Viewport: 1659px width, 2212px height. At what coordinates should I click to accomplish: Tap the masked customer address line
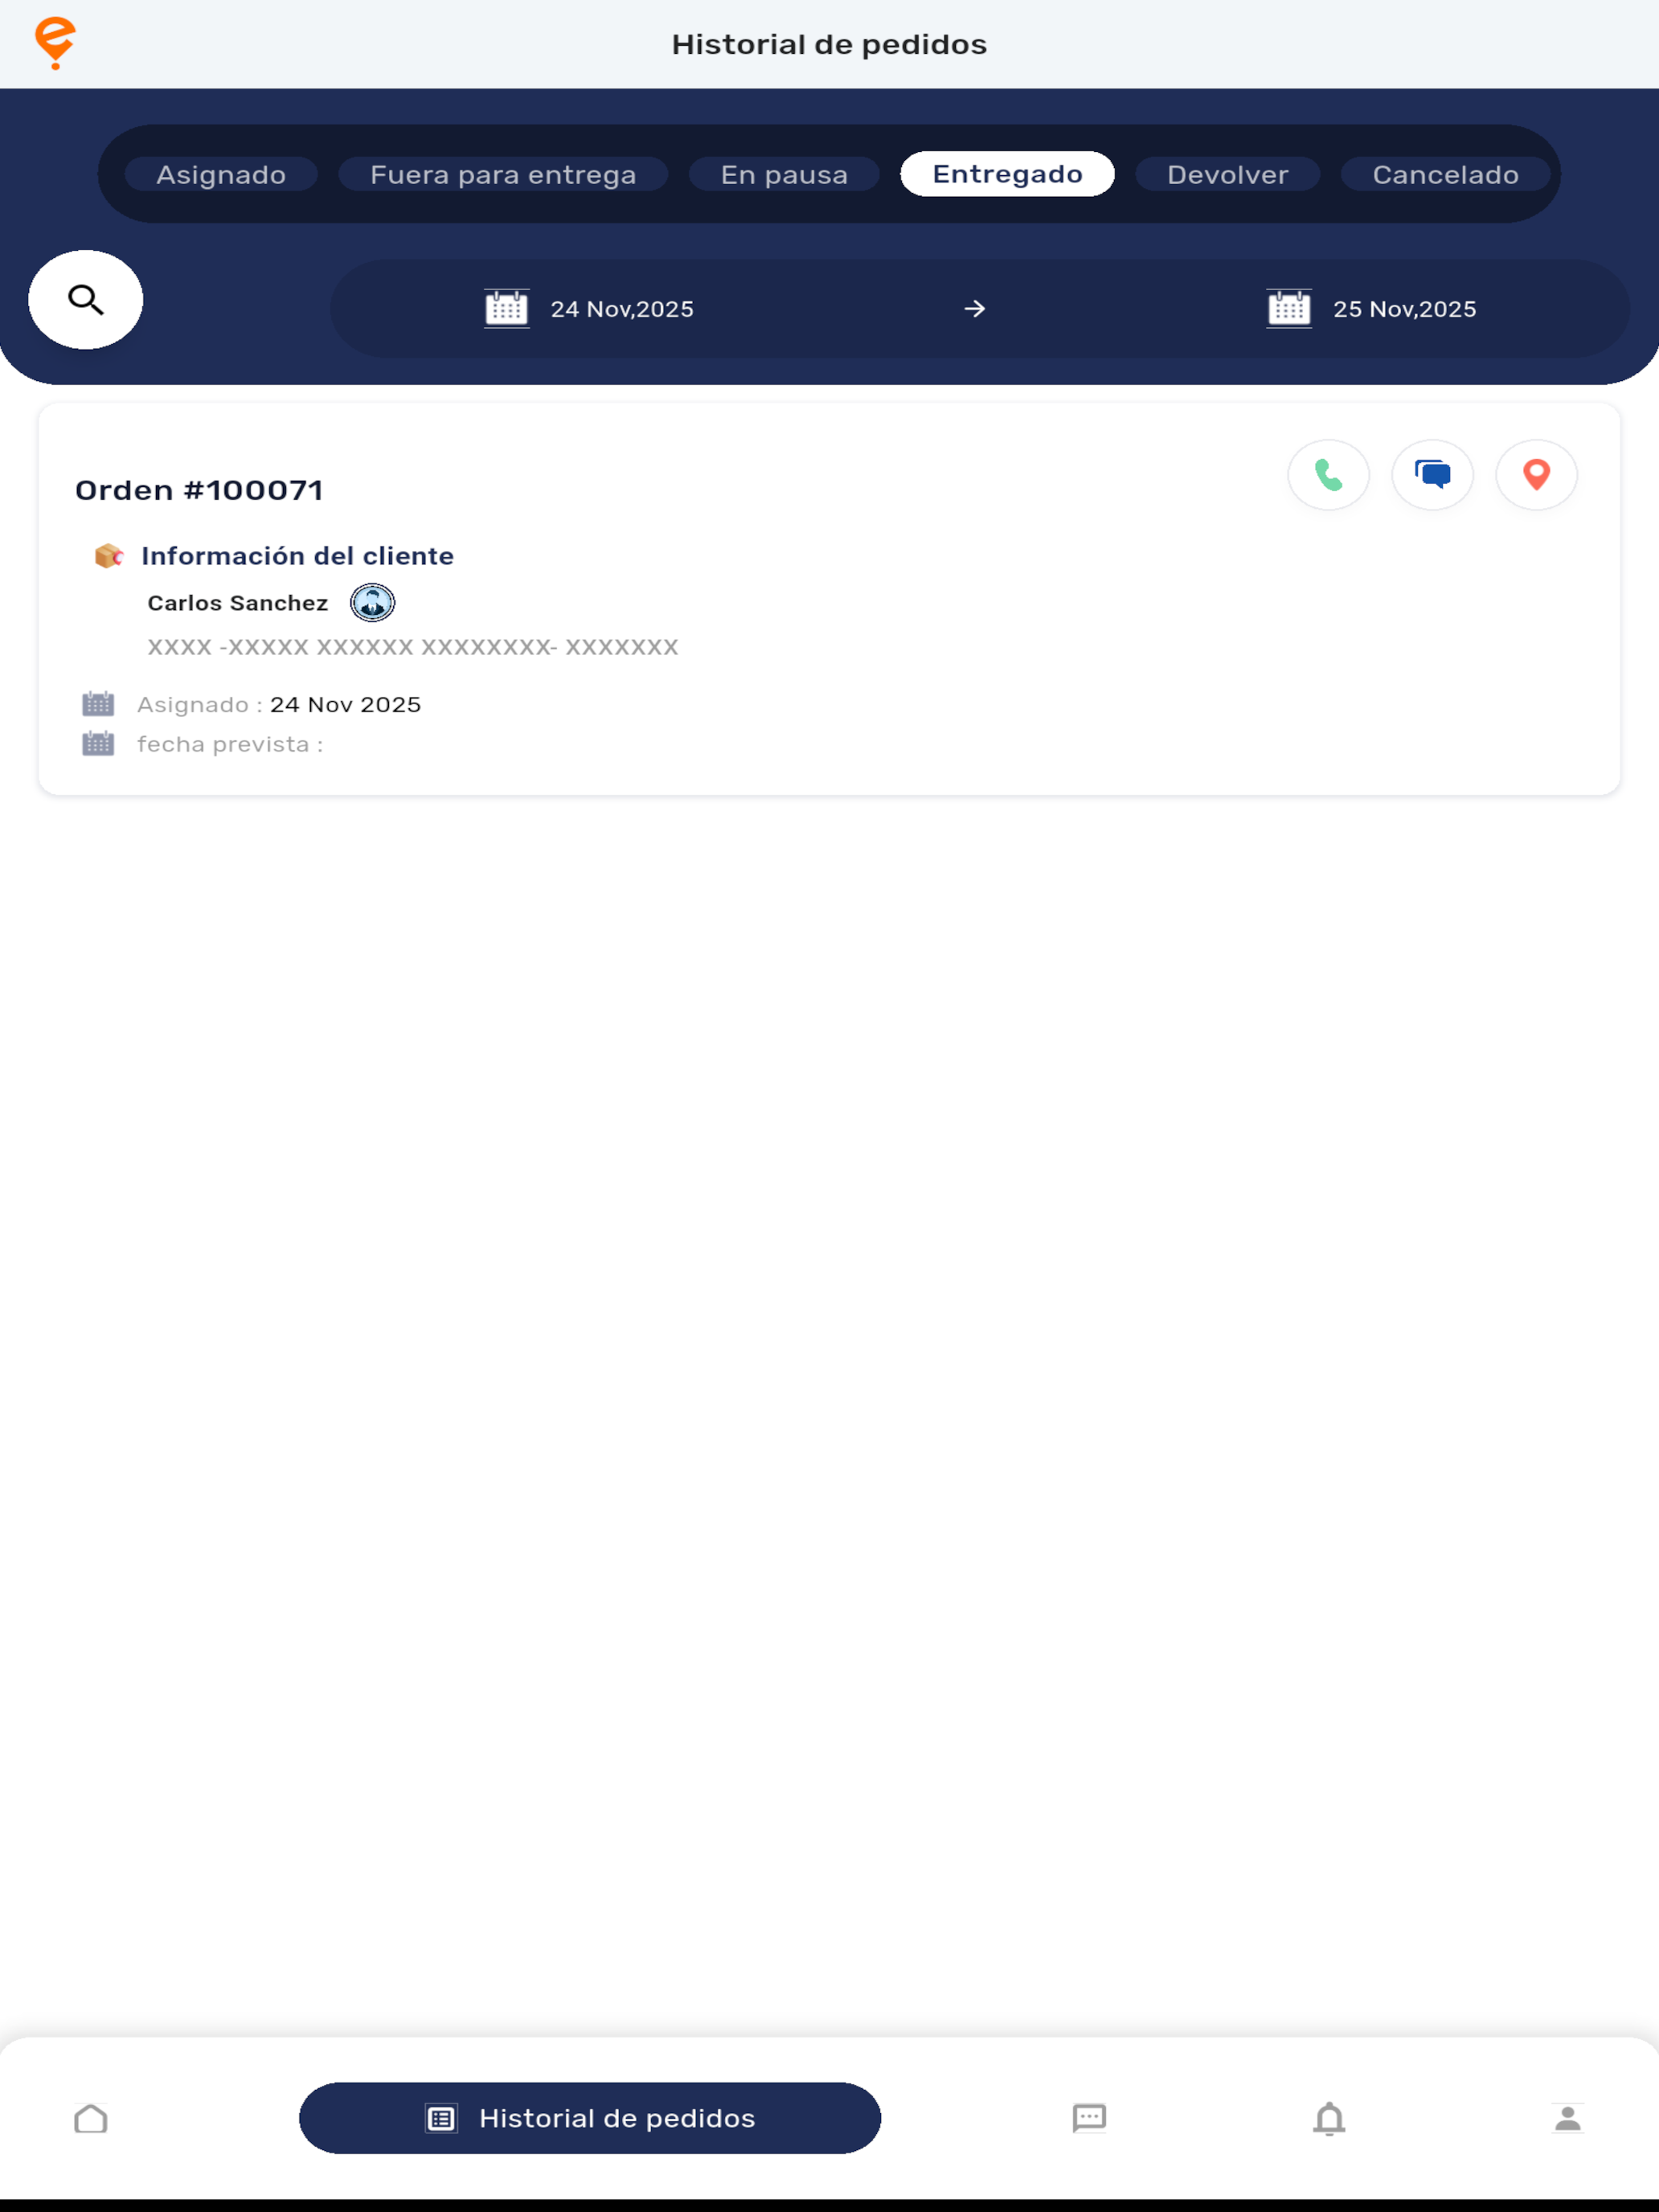413,647
